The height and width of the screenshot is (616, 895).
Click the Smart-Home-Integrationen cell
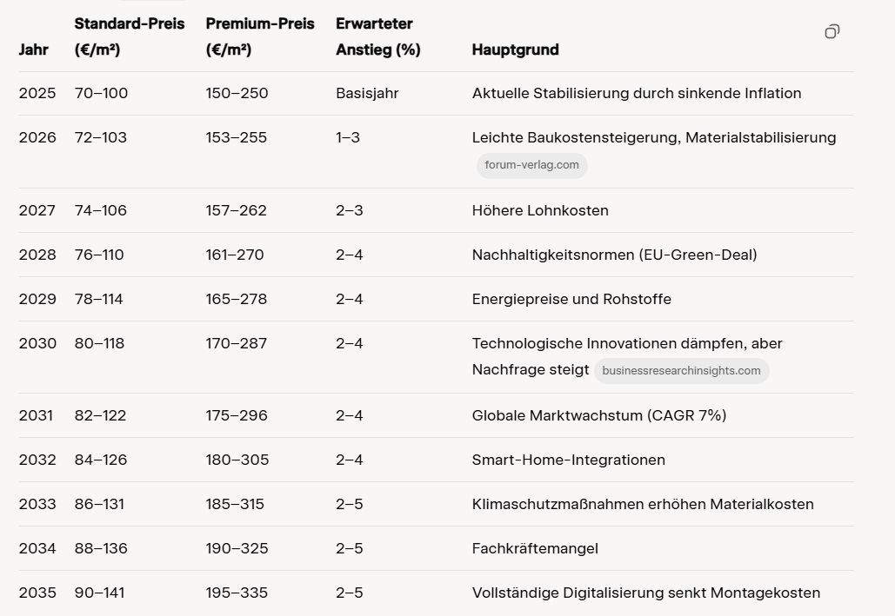click(568, 460)
